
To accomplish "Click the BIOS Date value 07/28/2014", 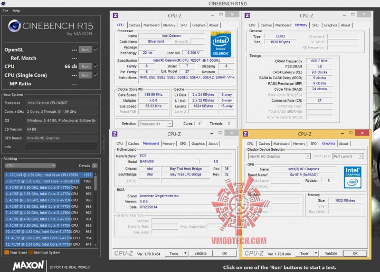I will [x=148, y=207].
